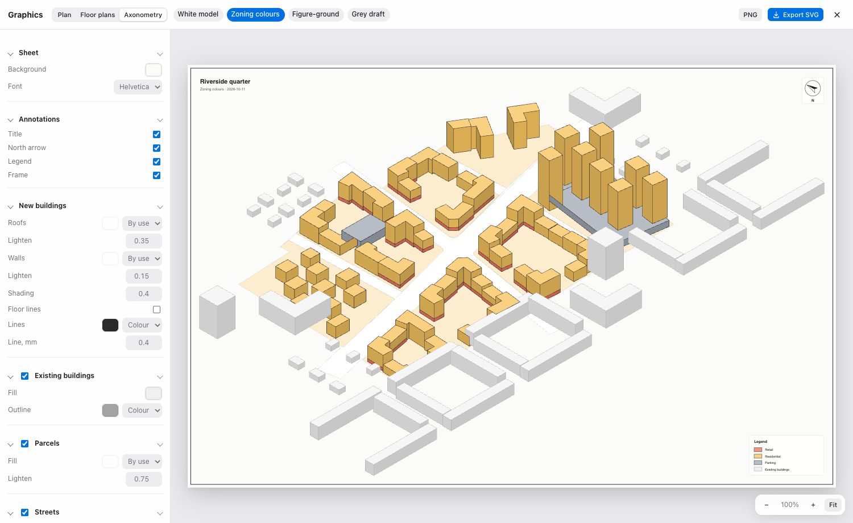Click the Export SVG button
Image resolution: width=853 pixels, height=523 pixels.
(795, 15)
